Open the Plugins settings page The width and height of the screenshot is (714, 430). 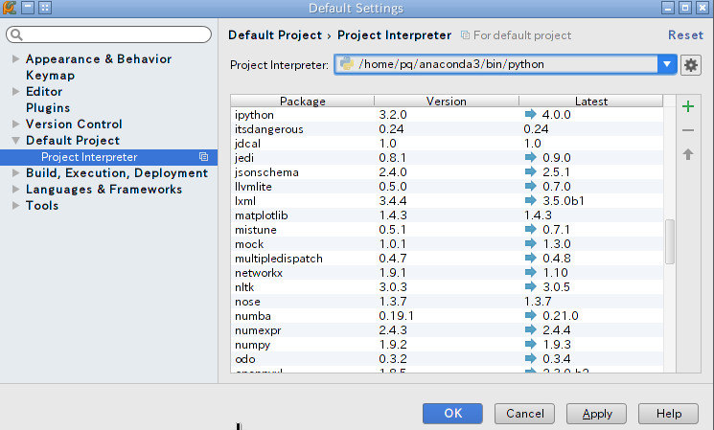(48, 108)
